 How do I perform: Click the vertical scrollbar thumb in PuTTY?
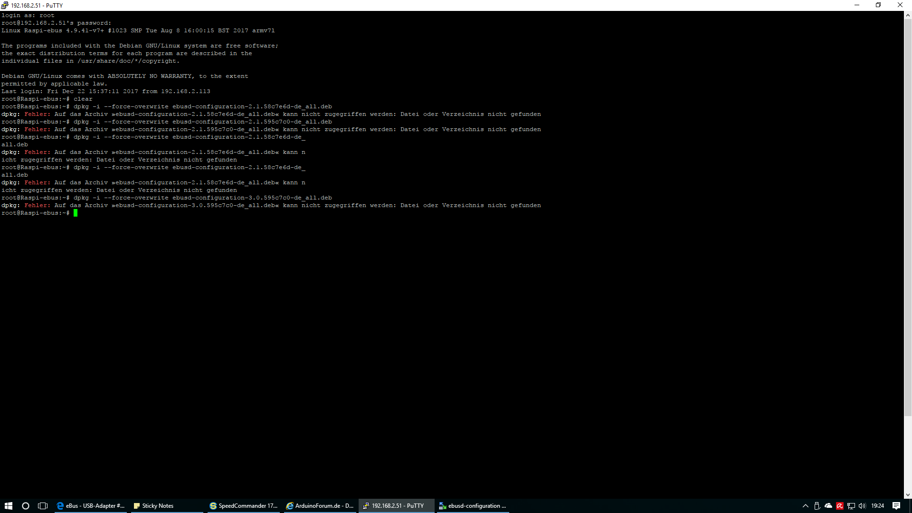[908, 218]
